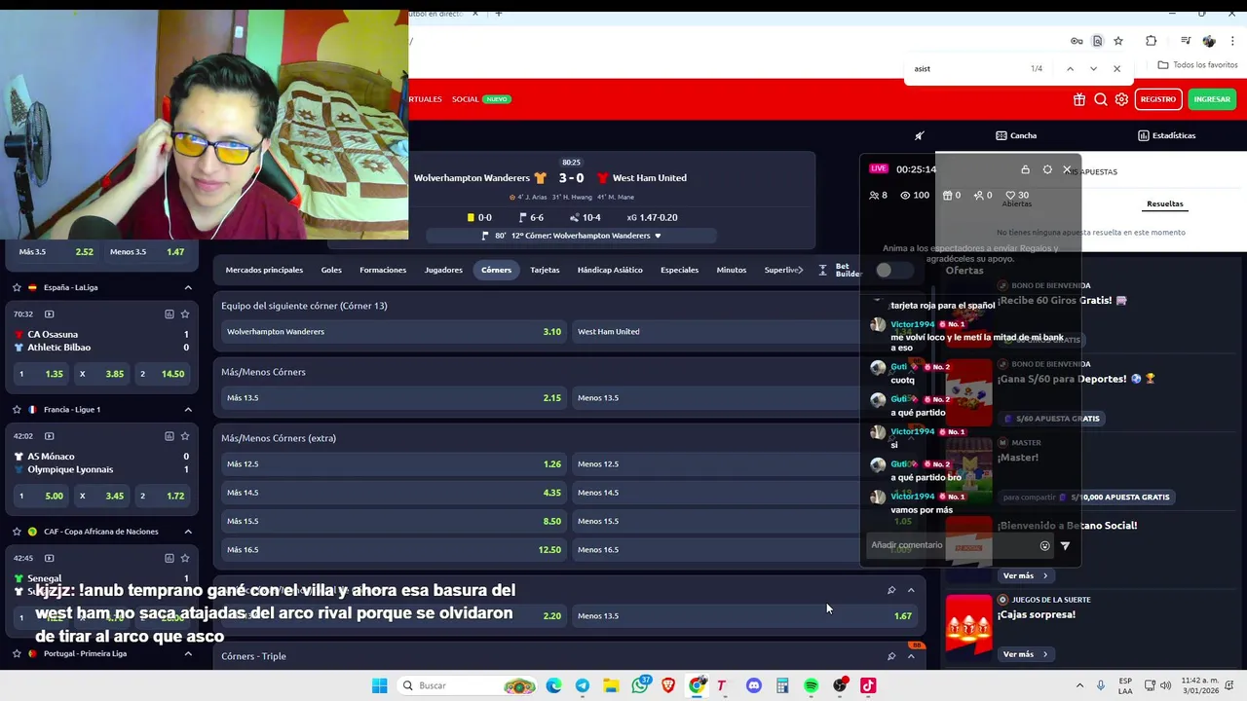
Task: Favorite the España - LaLiga league star
Action: [17, 287]
